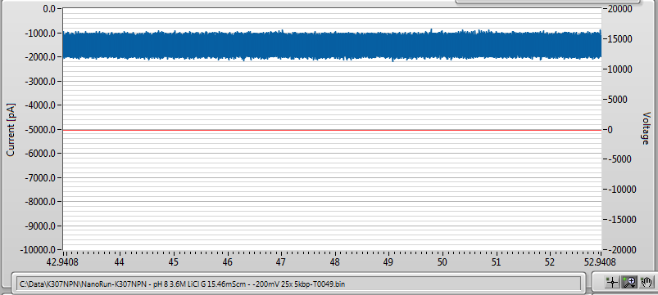Click the 47 tick label on time axis
The width and height of the screenshot is (658, 295).
click(x=281, y=263)
